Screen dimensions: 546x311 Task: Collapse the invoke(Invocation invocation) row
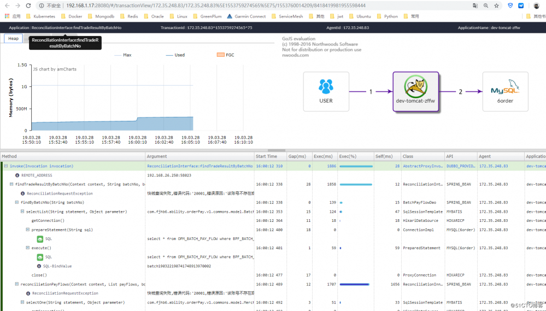pos(6,166)
